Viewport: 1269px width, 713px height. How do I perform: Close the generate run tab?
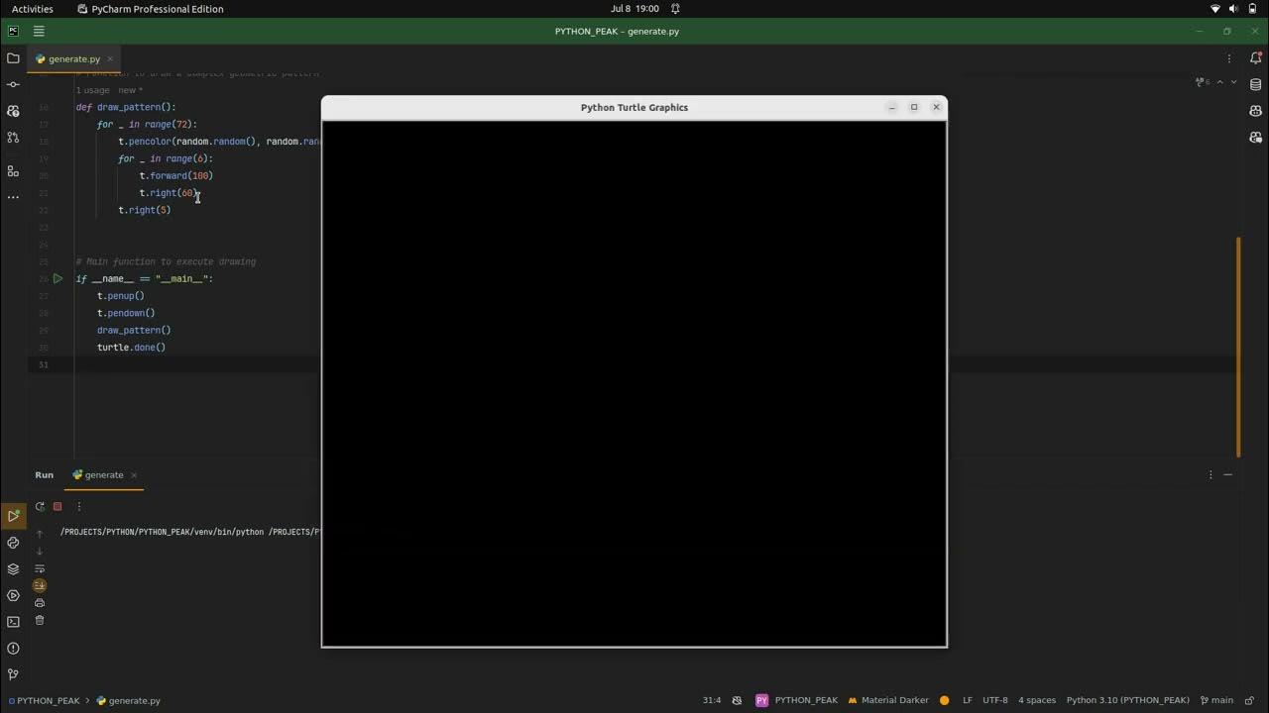(x=134, y=474)
